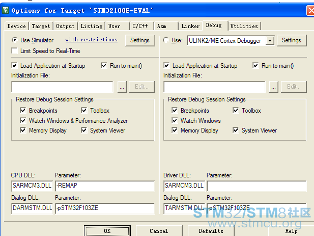Screen dimensions: 314x236
Task: Click the Driver DLL field
Action: point(184,186)
